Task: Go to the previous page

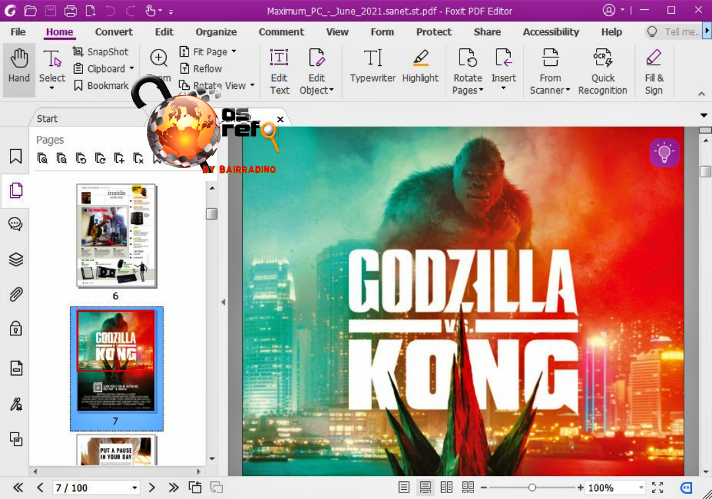Action: pos(40,488)
